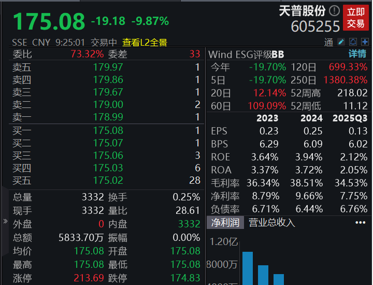This screenshot has width=373, height=285.
Task: Select the 买一 price 175.08 row
Action: [108, 131]
